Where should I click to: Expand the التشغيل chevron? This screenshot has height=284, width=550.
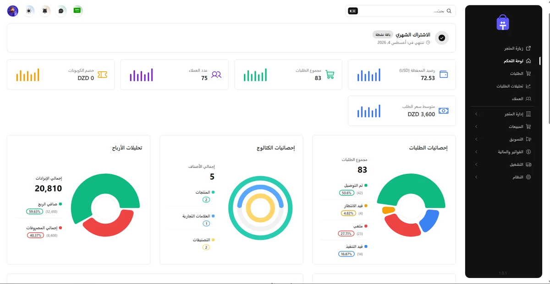476,164
